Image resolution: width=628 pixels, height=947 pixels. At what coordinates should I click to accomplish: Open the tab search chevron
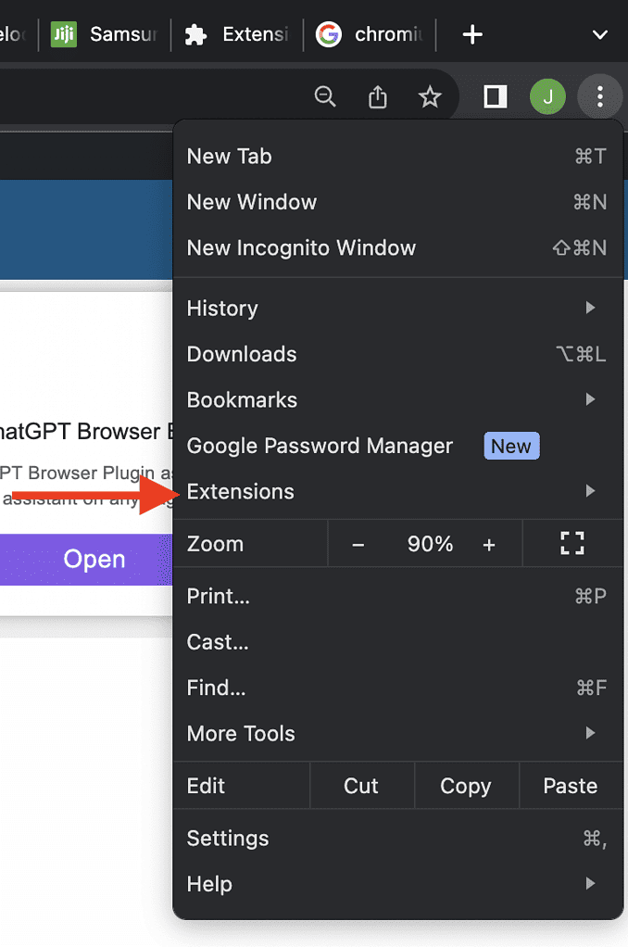pos(599,35)
